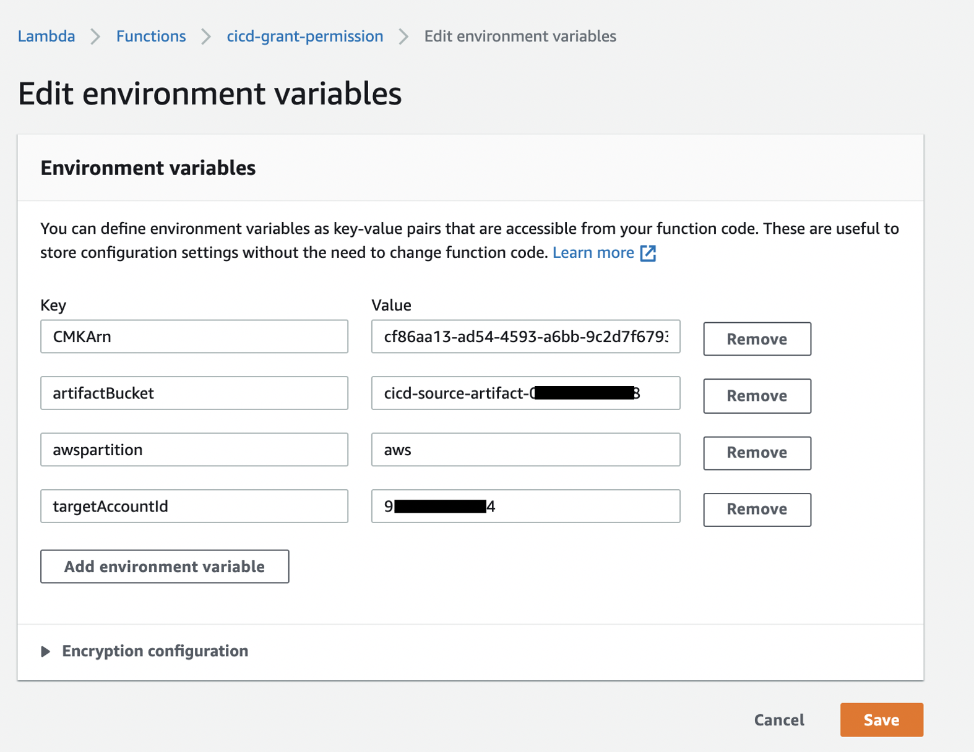The image size is (974, 752).
Task: Click Add environment variable button
Action: click(x=165, y=566)
